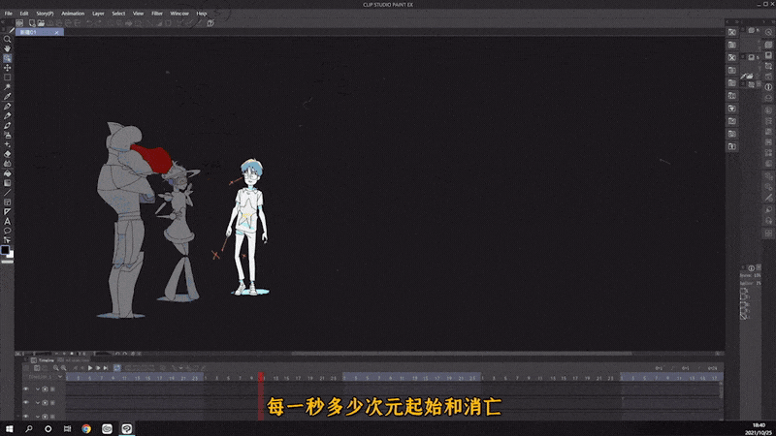This screenshot has width=776, height=436.
Task: Select the rectangle Selection area tool
Action: (7, 78)
